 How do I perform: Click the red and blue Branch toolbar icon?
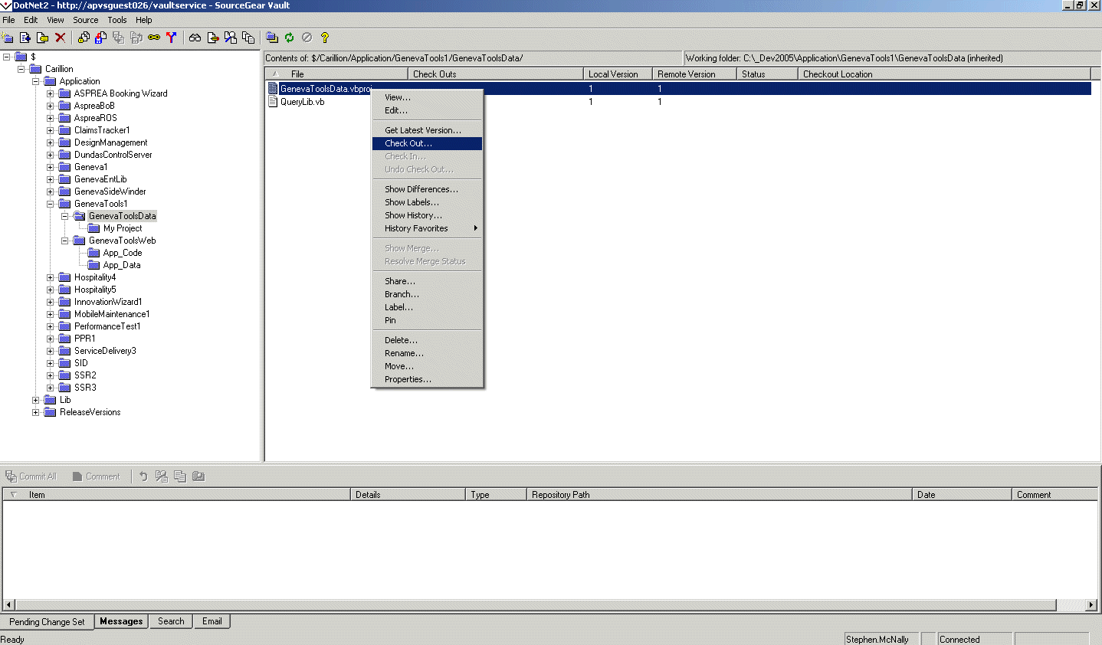click(172, 38)
